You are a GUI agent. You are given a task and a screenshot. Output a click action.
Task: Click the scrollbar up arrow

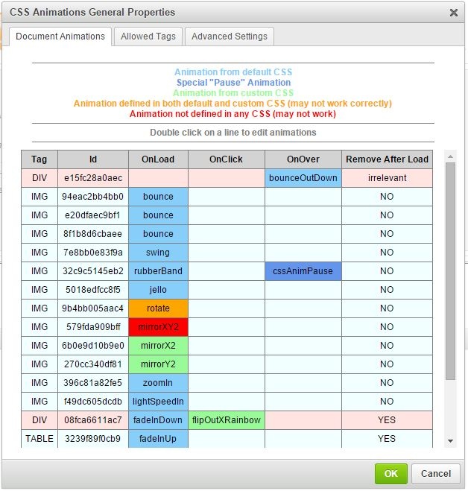coord(449,156)
